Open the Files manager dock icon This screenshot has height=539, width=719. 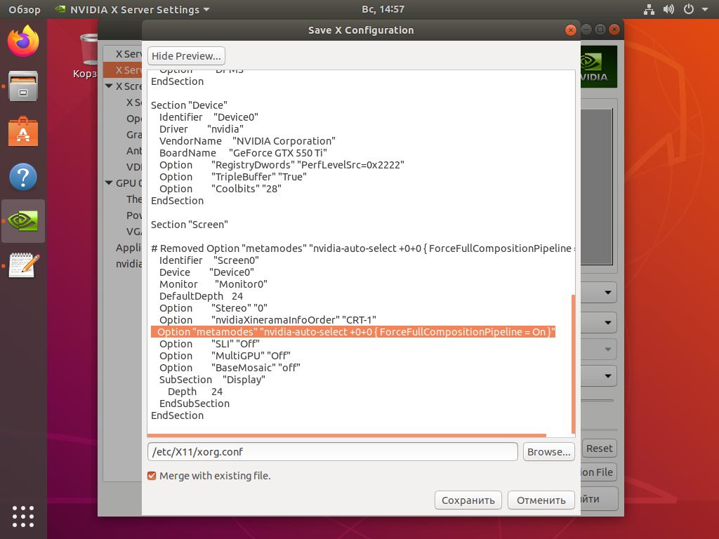coord(23,86)
